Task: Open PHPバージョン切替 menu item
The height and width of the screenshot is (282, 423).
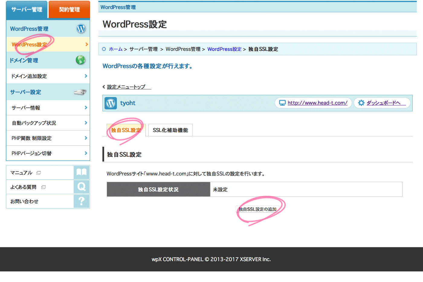Action: [48, 153]
